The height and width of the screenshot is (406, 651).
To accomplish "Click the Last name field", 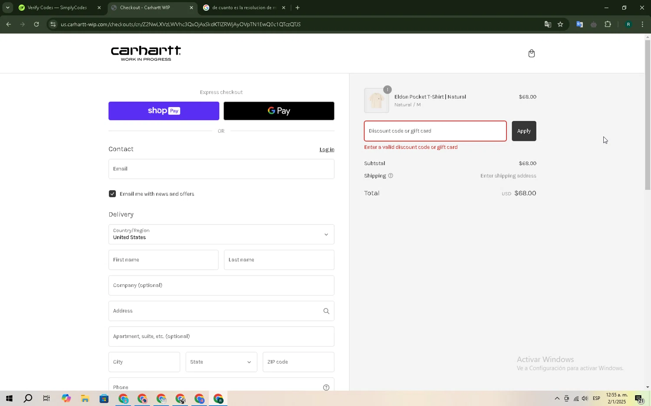I will pos(279,260).
